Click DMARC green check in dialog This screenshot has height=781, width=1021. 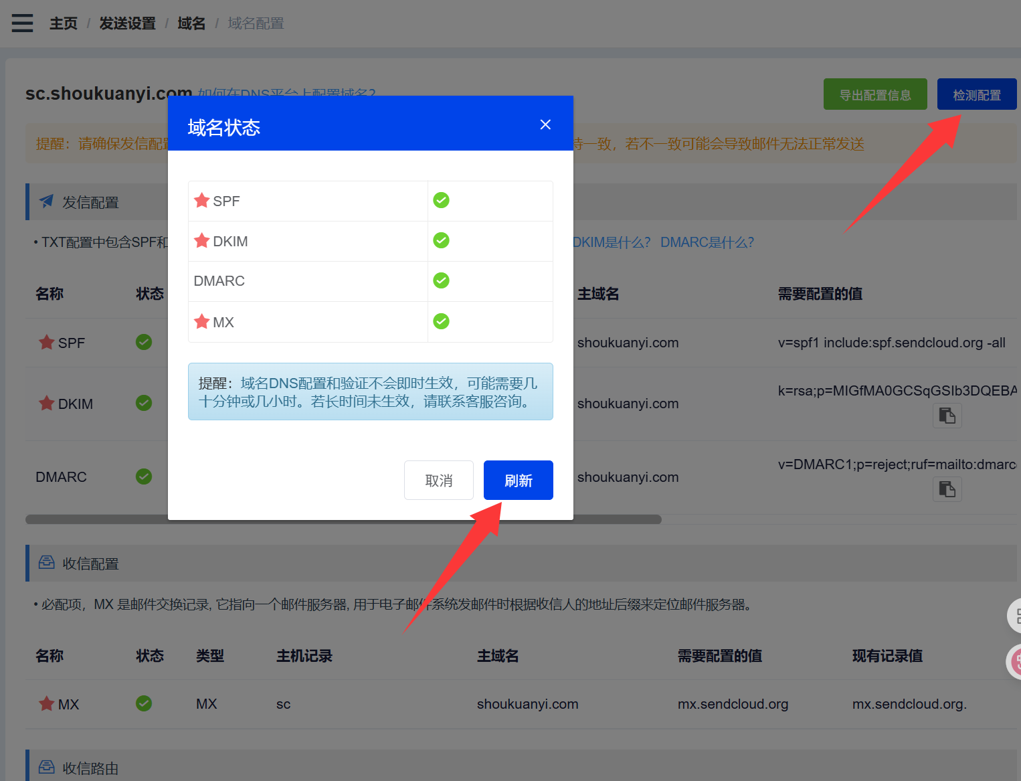tap(441, 280)
